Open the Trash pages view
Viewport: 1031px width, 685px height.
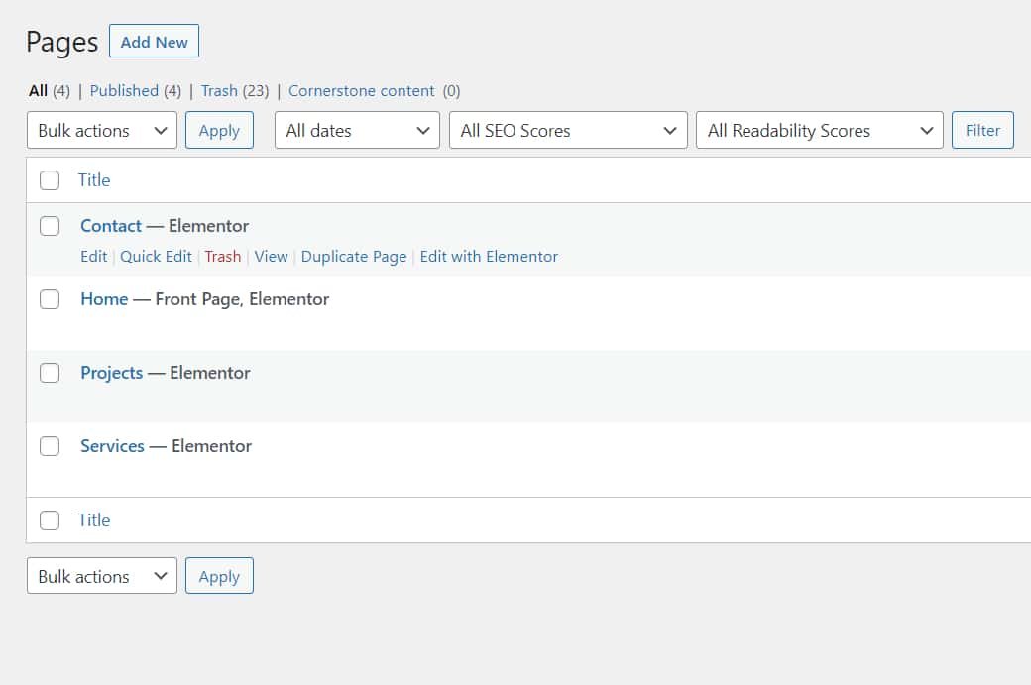(219, 91)
